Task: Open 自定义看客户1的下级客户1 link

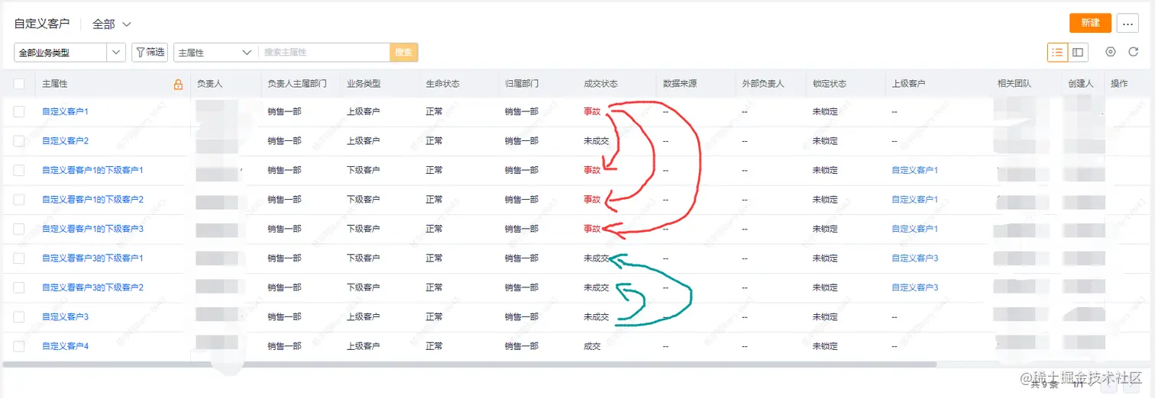Action: [x=92, y=170]
